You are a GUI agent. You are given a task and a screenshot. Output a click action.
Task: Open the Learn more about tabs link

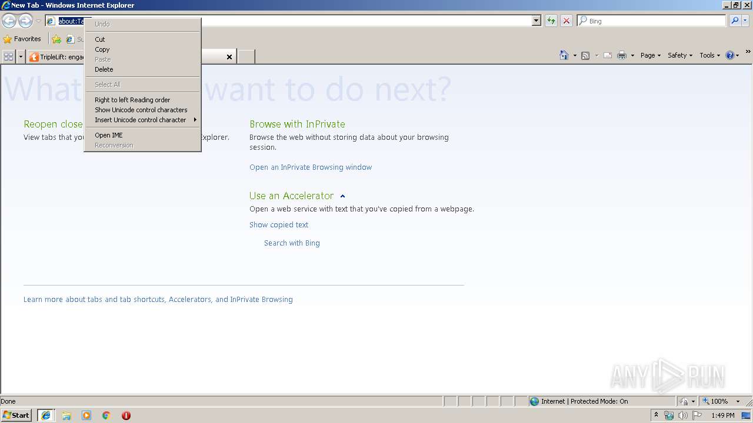tap(158, 300)
